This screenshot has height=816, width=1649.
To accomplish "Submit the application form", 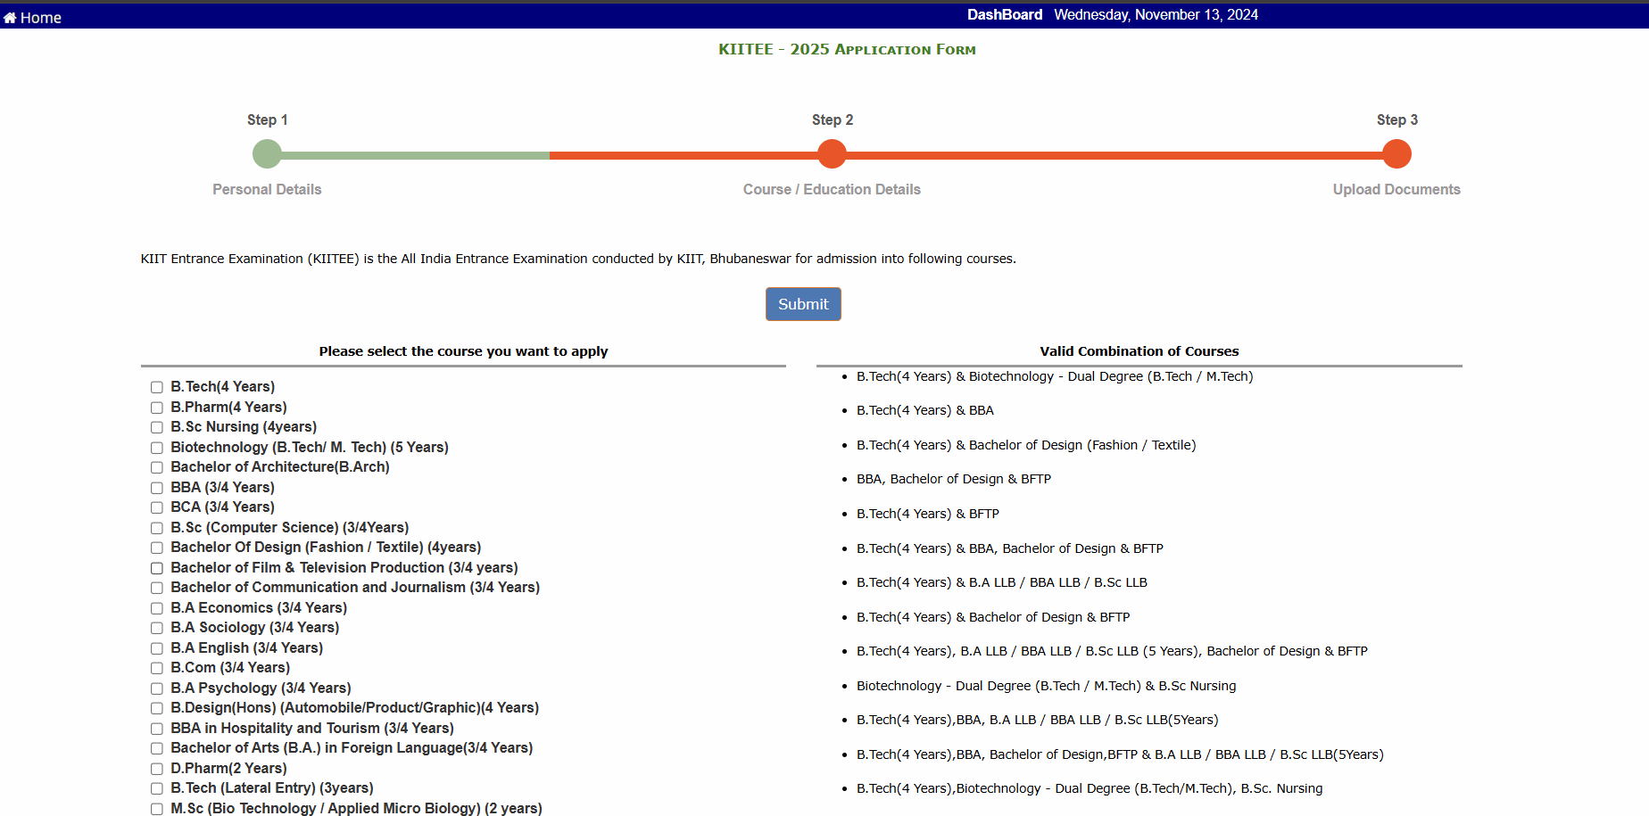I will tap(802, 304).
